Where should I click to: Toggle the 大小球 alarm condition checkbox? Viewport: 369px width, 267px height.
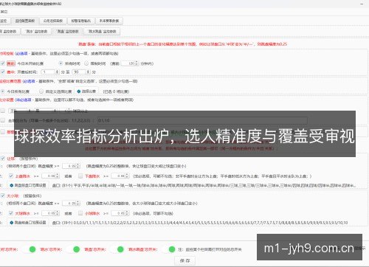pos(3,195)
